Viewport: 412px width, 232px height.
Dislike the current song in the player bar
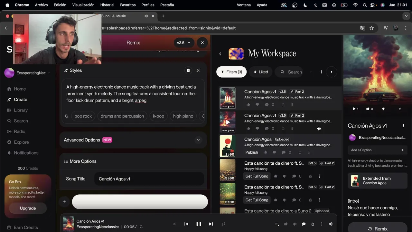(295, 224)
